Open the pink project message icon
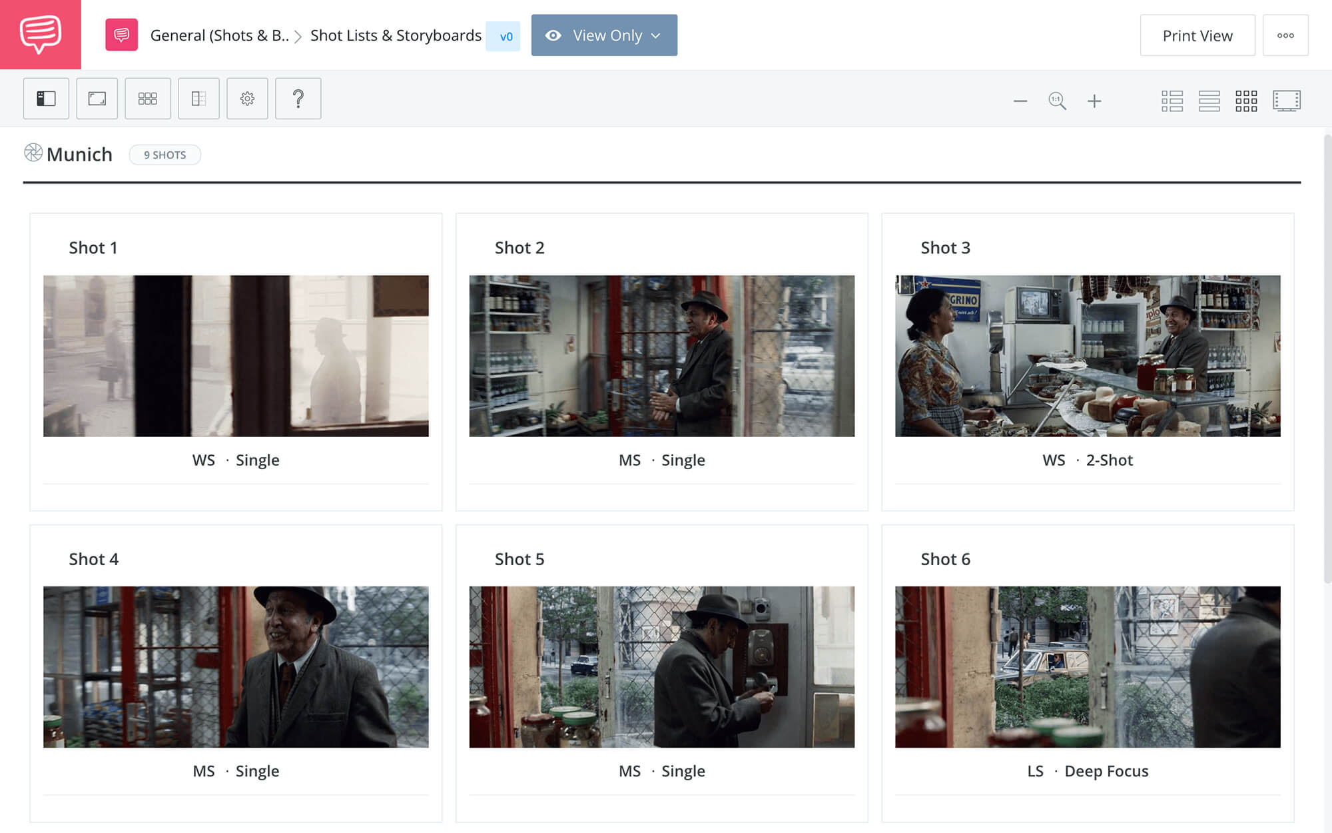The height and width of the screenshot is (833, 1332). coord(121,35)
